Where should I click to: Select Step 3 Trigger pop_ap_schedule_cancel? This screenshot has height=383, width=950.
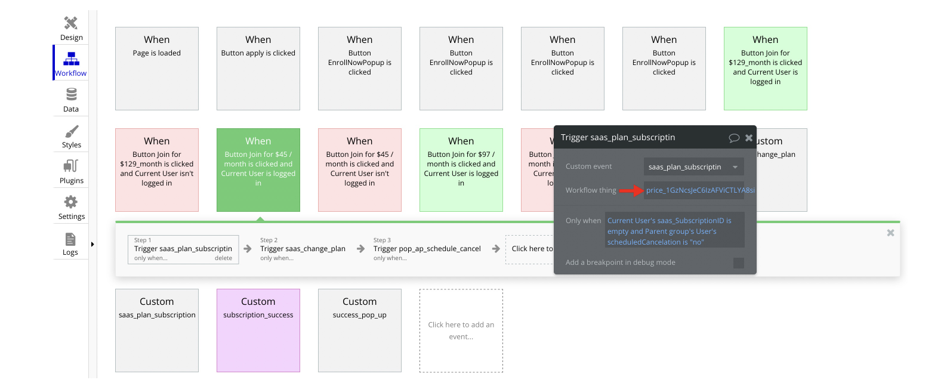tap(427, 249)
